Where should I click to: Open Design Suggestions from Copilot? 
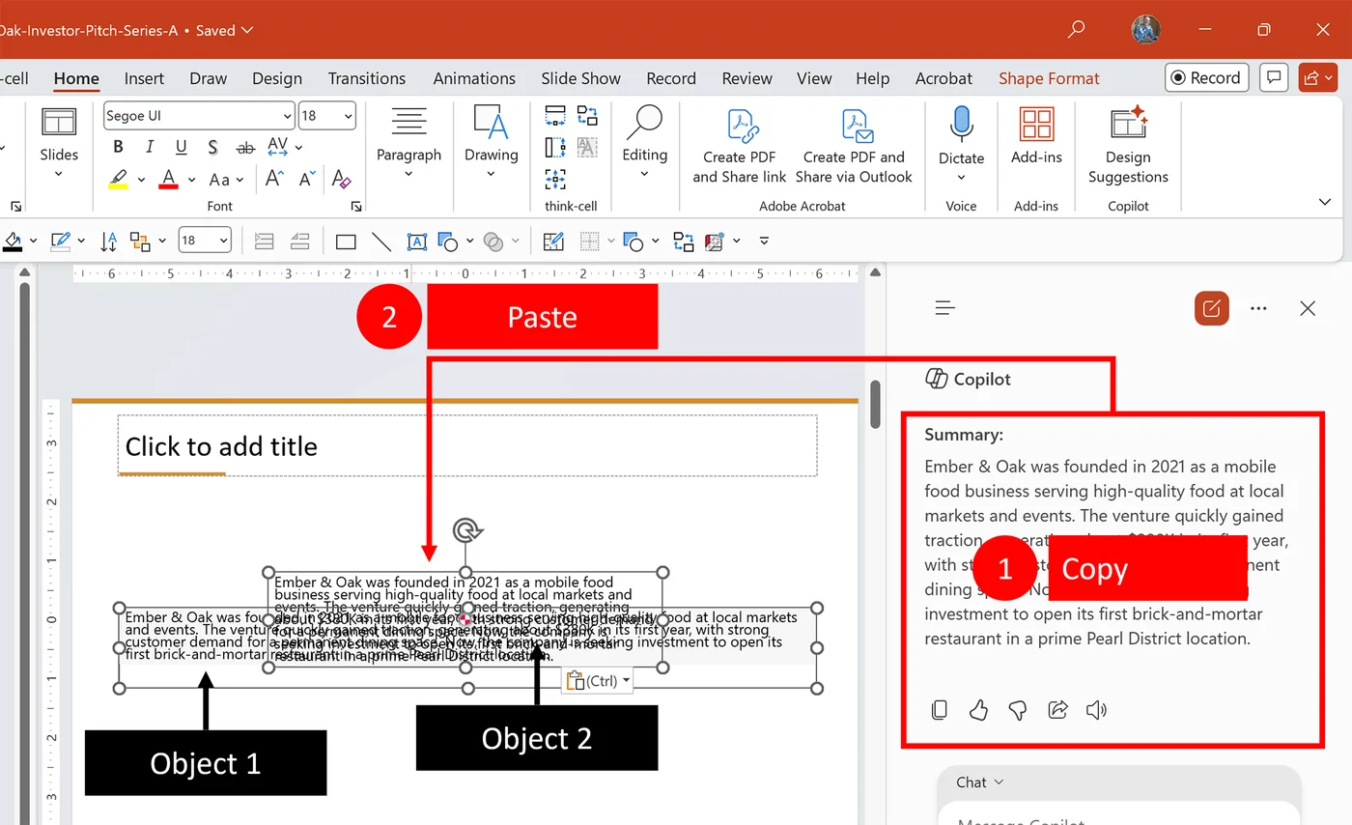[x=1128, y=147]
